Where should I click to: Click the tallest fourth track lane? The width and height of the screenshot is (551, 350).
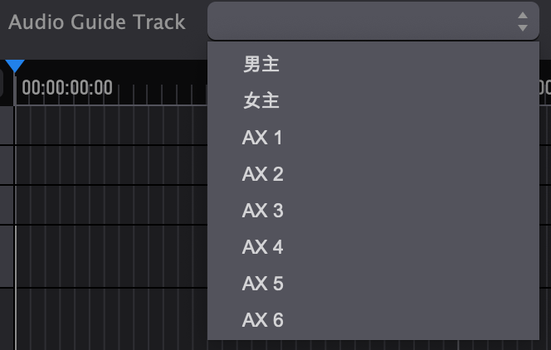[111, 256]
